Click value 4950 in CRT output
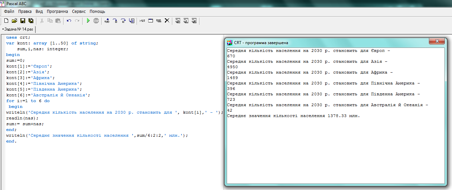Viewport: 452px width, 190px height. pos(232,67)
